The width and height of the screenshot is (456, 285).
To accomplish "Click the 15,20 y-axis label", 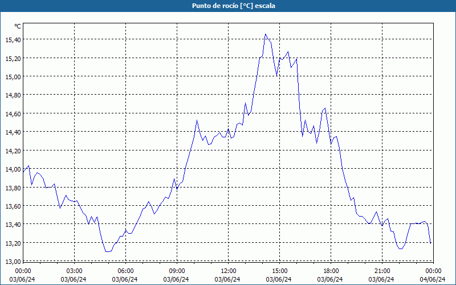I will [13, 58].
